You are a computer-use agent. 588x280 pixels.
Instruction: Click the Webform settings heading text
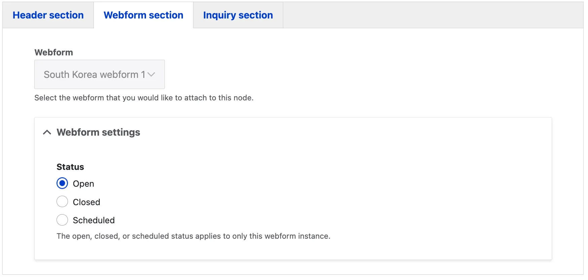click(98, 132)
